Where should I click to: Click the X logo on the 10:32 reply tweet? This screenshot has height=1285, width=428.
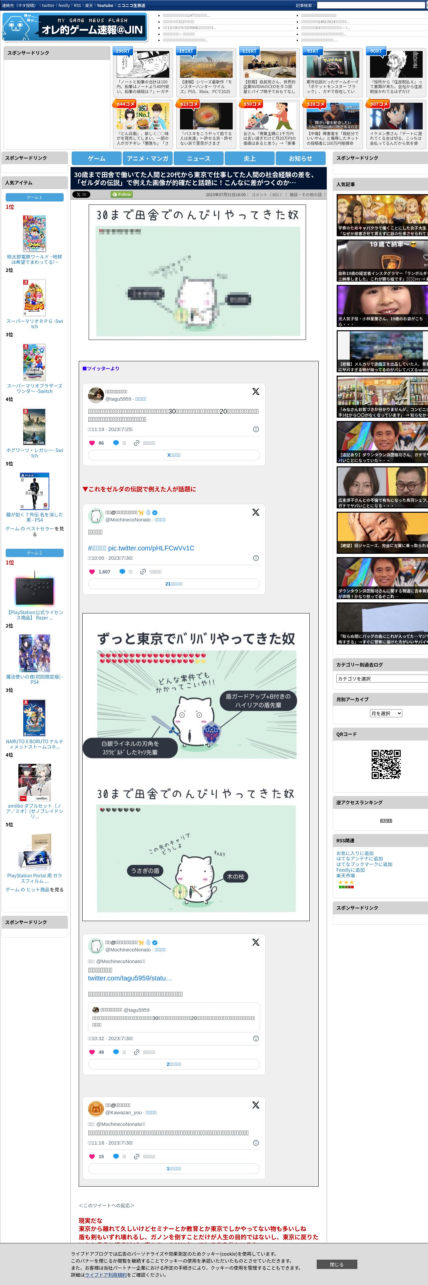[256, 942]
